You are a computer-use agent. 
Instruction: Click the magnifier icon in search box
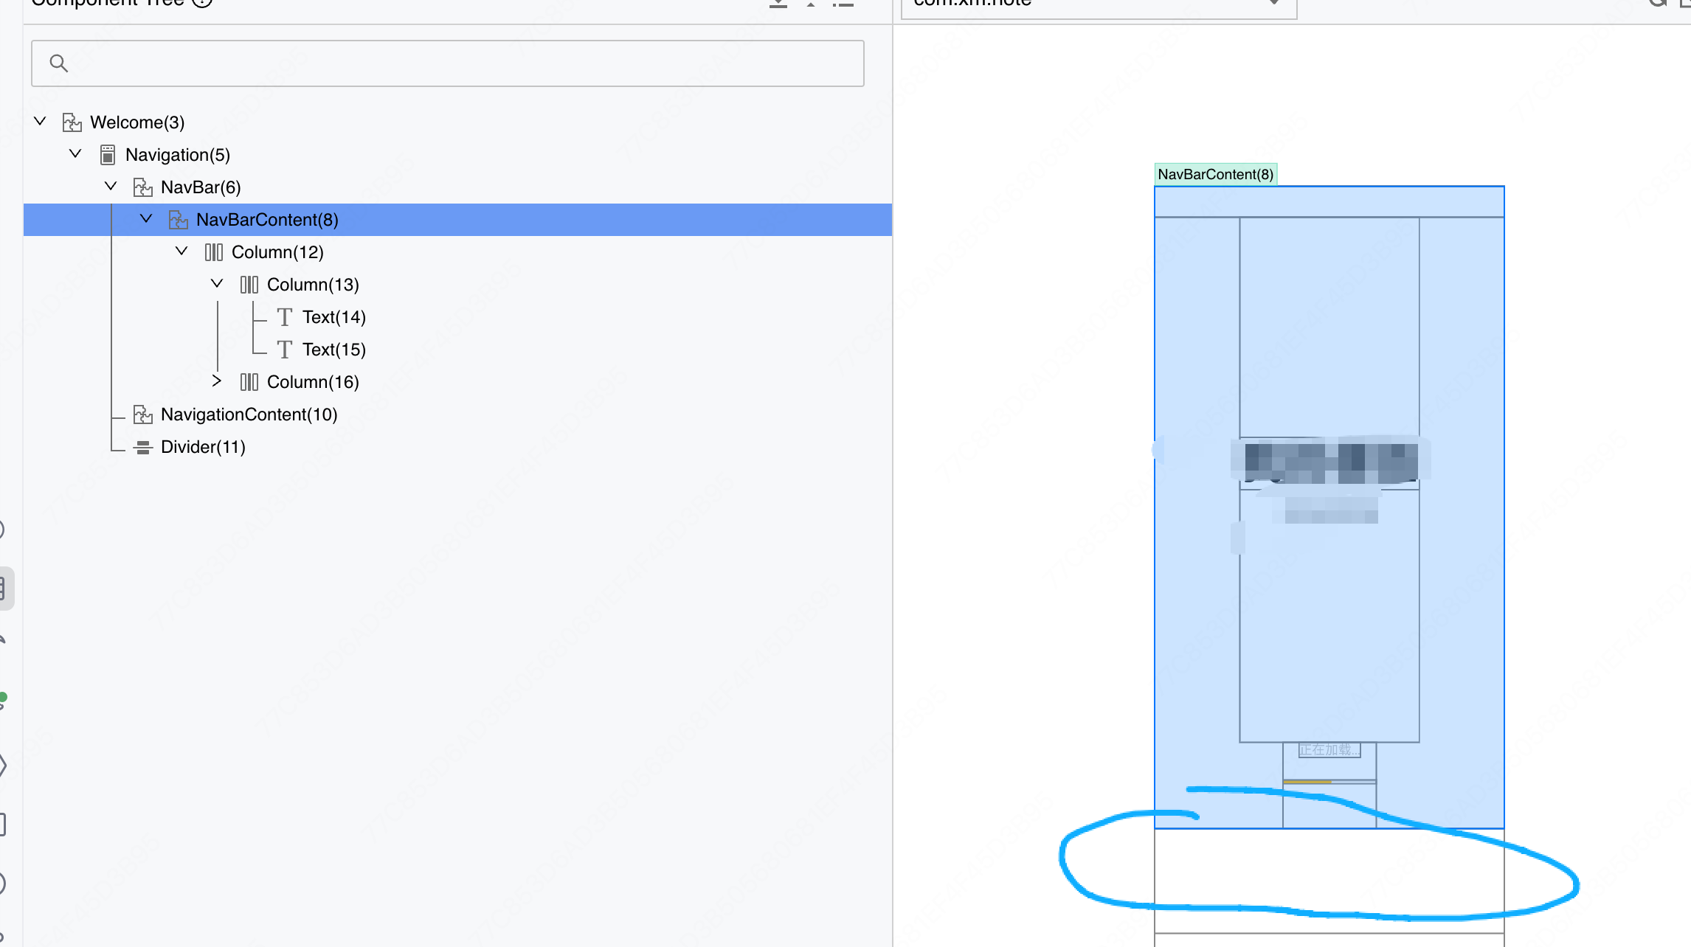click(x=59, y=63)
